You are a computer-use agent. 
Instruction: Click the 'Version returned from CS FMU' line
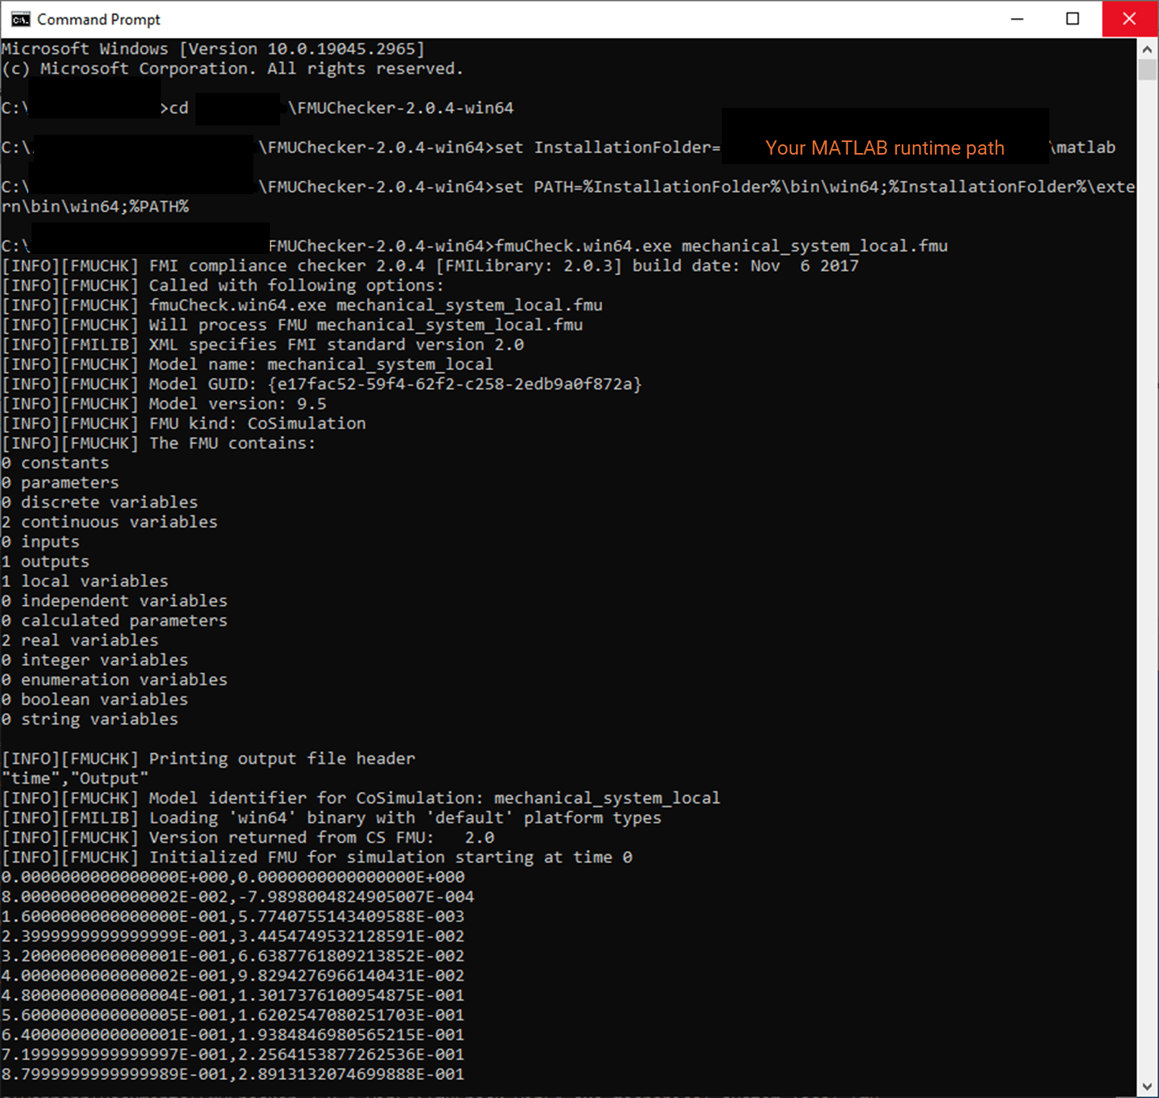(249, 838)
